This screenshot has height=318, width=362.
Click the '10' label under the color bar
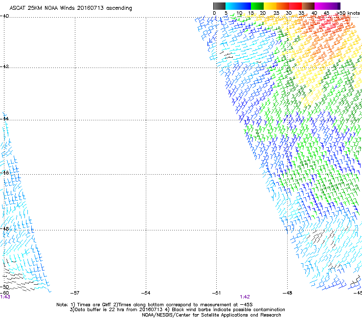click(239, 13)
